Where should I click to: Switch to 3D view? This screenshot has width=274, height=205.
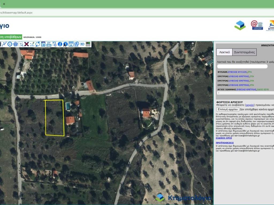82,44
